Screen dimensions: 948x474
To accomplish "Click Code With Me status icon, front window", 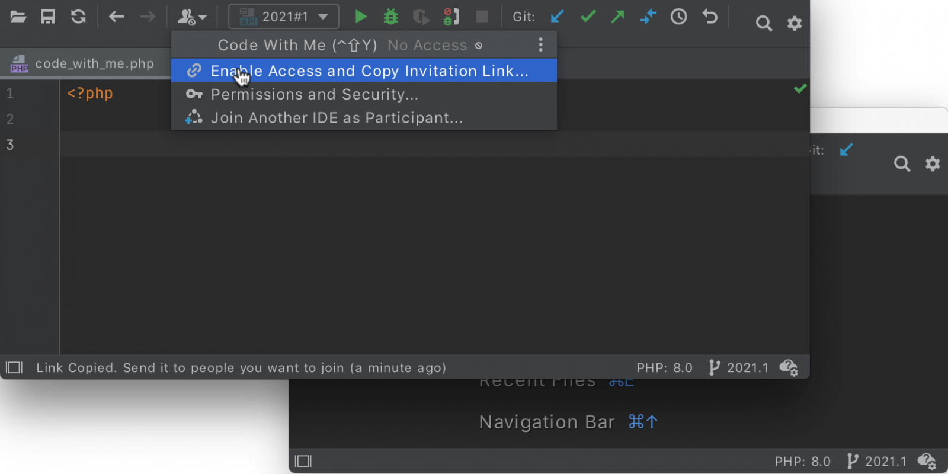I will click(x=789, y=368).
